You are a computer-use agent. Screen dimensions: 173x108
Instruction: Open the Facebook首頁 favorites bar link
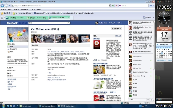pyautogui.click(x=39, y=13)
